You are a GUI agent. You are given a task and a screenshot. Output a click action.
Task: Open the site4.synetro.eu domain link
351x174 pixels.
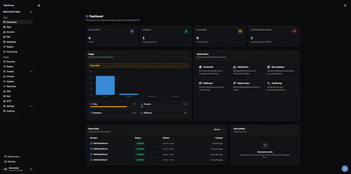pos(100,143)
